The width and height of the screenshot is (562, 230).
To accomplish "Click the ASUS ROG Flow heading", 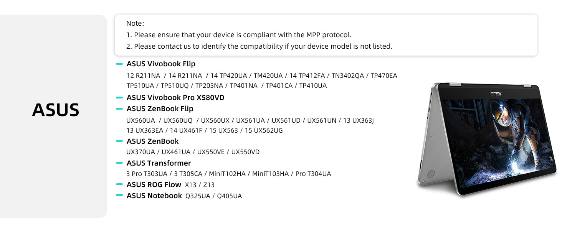I will 154,185.
